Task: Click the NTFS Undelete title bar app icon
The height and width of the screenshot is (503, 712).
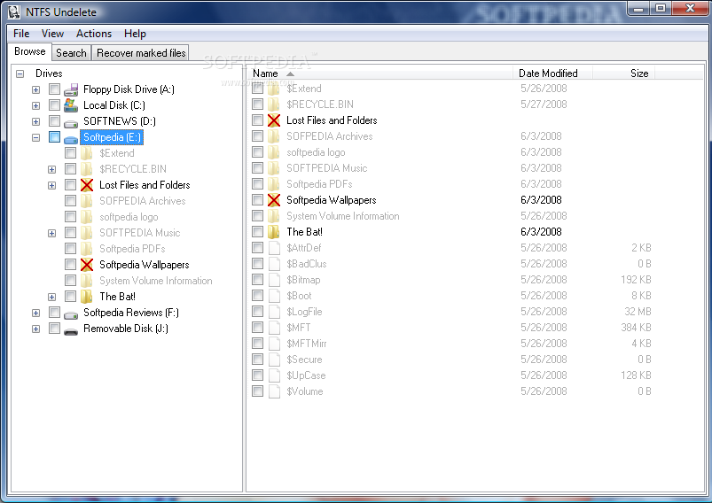Action: pyautogui.click(x=14, y=12)
